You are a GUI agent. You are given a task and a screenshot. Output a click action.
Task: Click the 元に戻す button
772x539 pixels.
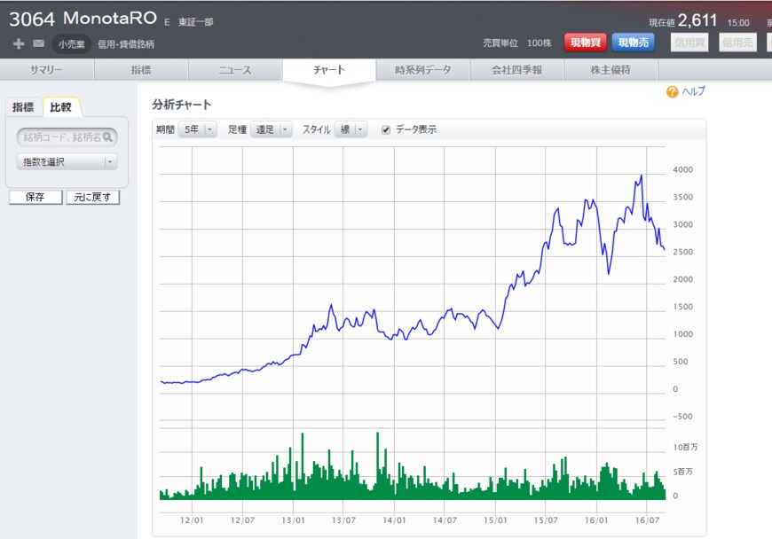(x=92, y=197)
